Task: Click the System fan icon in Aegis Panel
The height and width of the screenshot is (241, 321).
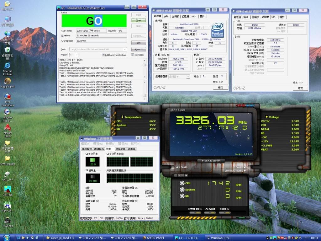Action: (182, 190)
